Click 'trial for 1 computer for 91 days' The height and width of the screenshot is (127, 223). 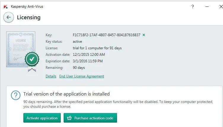coord(97,48)
